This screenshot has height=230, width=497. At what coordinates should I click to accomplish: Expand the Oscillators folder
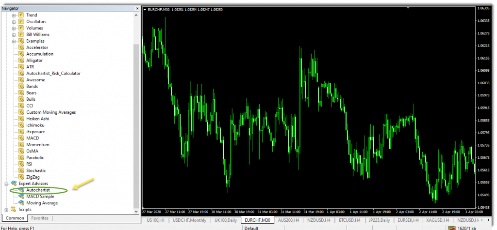click(14, 22)
